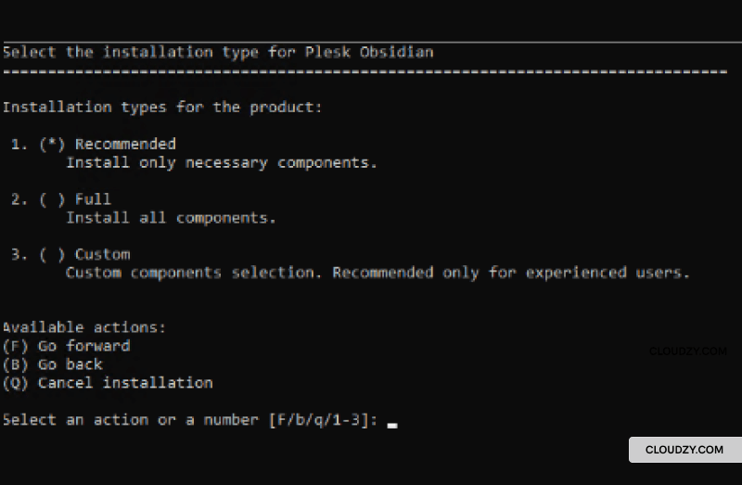Click 'Installation types for the product:' line

(162, 108)
